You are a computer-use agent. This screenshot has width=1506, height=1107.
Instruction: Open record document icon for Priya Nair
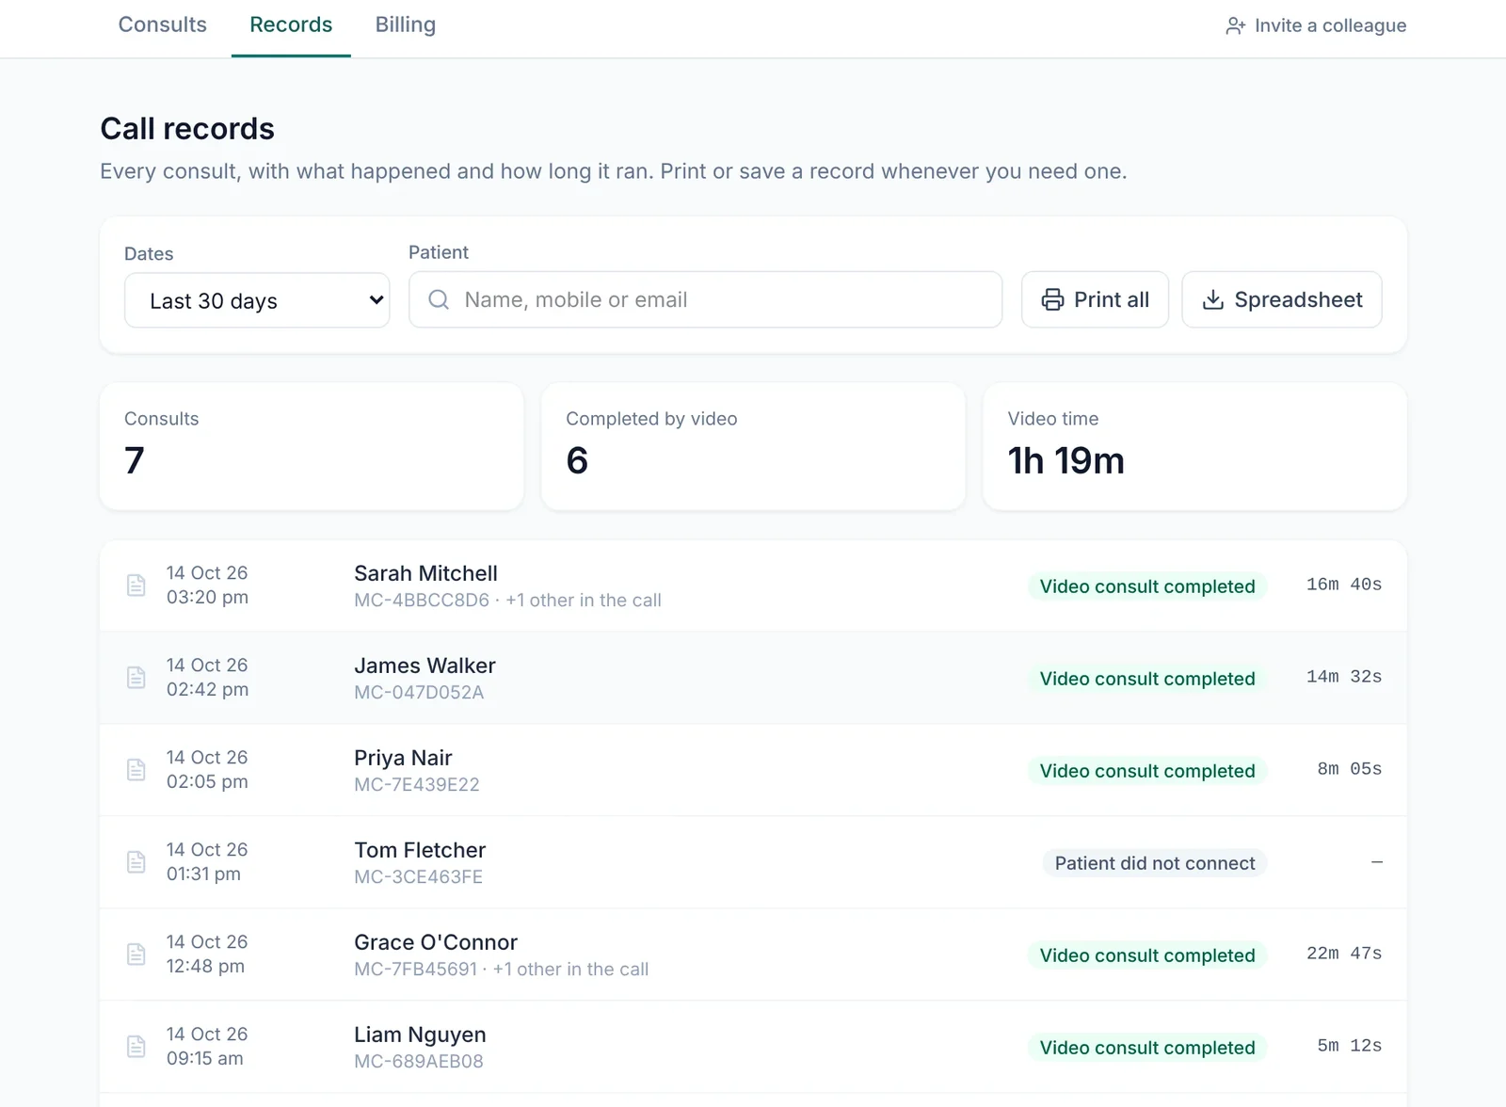(x=136, y=770)
